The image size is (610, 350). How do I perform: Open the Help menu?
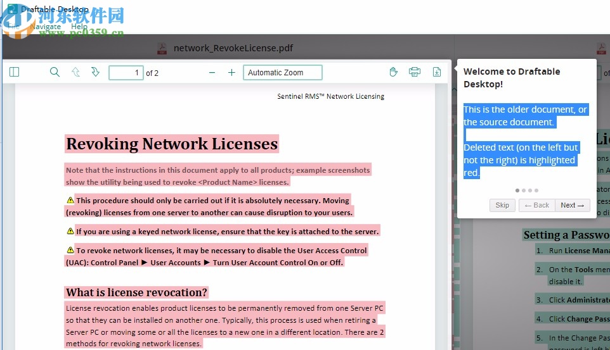(x=79, y=27)
